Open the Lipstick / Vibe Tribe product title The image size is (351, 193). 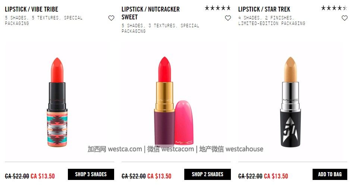pos(32,9)
